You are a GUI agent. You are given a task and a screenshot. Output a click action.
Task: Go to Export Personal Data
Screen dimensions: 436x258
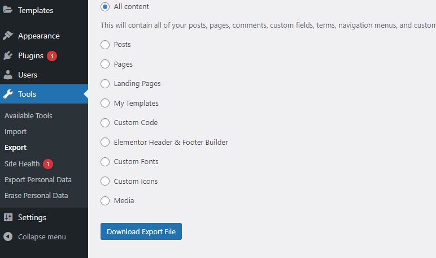38,180
